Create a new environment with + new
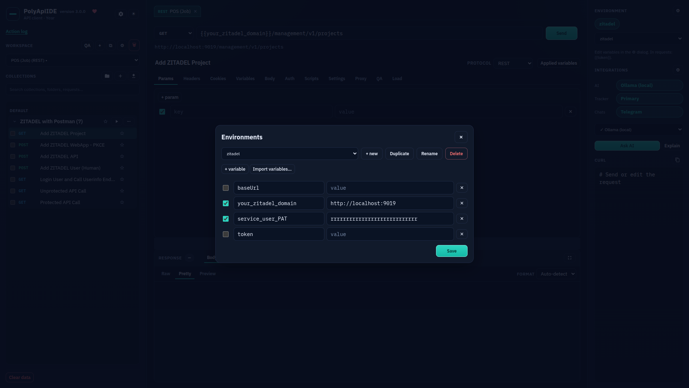This screenshot has width=689, height=388. [x=372, y=154]
